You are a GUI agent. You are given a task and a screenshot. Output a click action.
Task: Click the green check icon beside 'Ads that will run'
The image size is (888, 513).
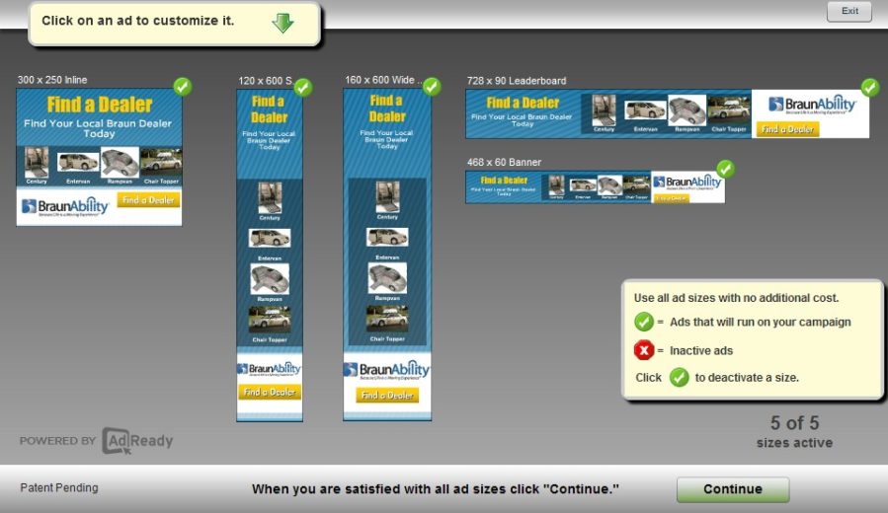tap(644, 322)
